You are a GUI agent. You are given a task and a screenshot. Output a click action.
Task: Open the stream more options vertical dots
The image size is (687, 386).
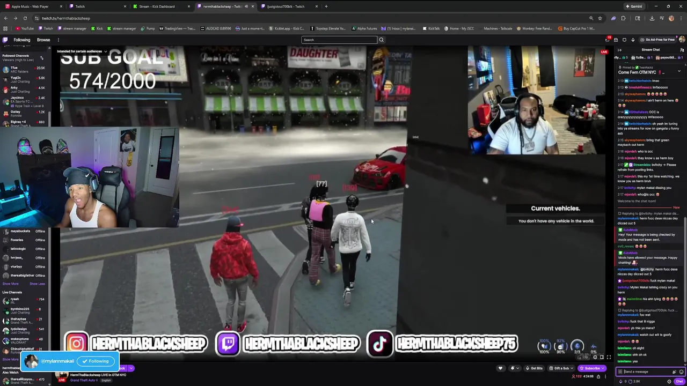pyautogui.click(x=606, y=376)
